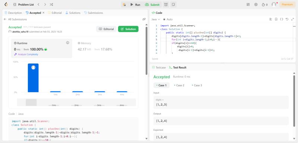Click the bookmark icon in code editor
Viewport: 298px width, 143px height.
tap(276, 19)
